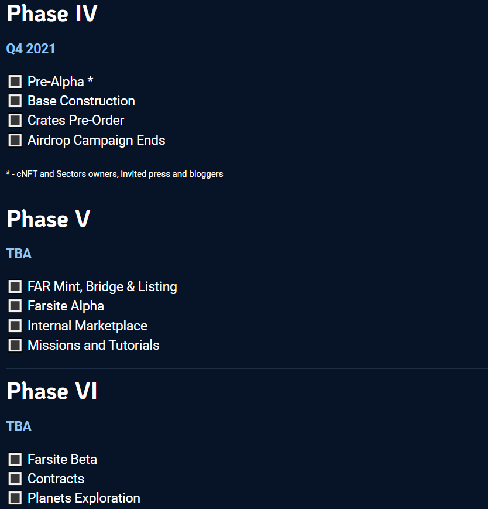Mark Airdrop Campaign Ends checkbox
Viewport: 488px width, 509px height.
(x=15, y=140)
